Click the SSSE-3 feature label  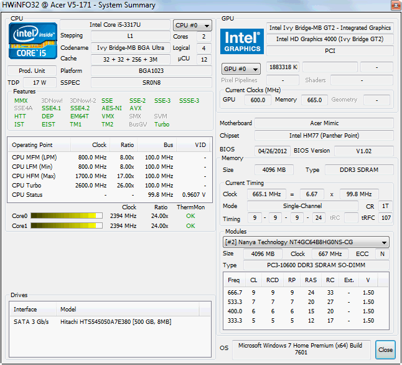point(189,101)
